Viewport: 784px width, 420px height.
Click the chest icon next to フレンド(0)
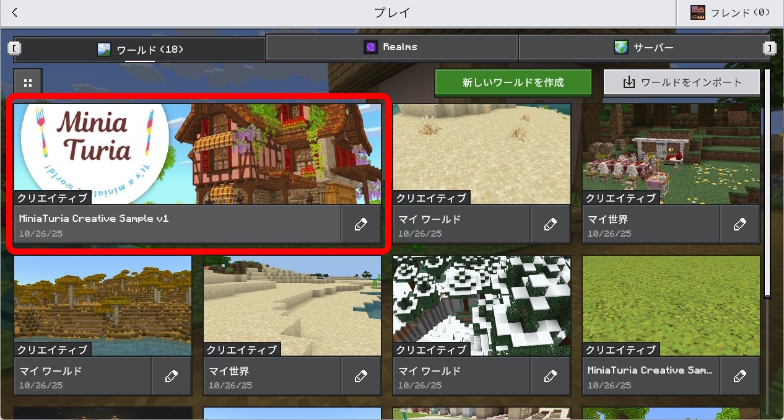(699, 11)
